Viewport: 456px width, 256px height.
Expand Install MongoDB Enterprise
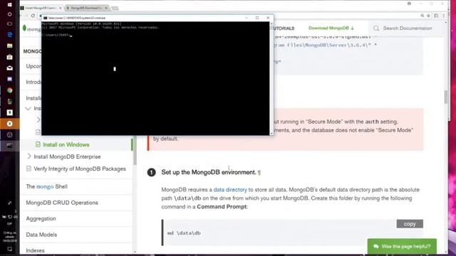coord(28,156)
